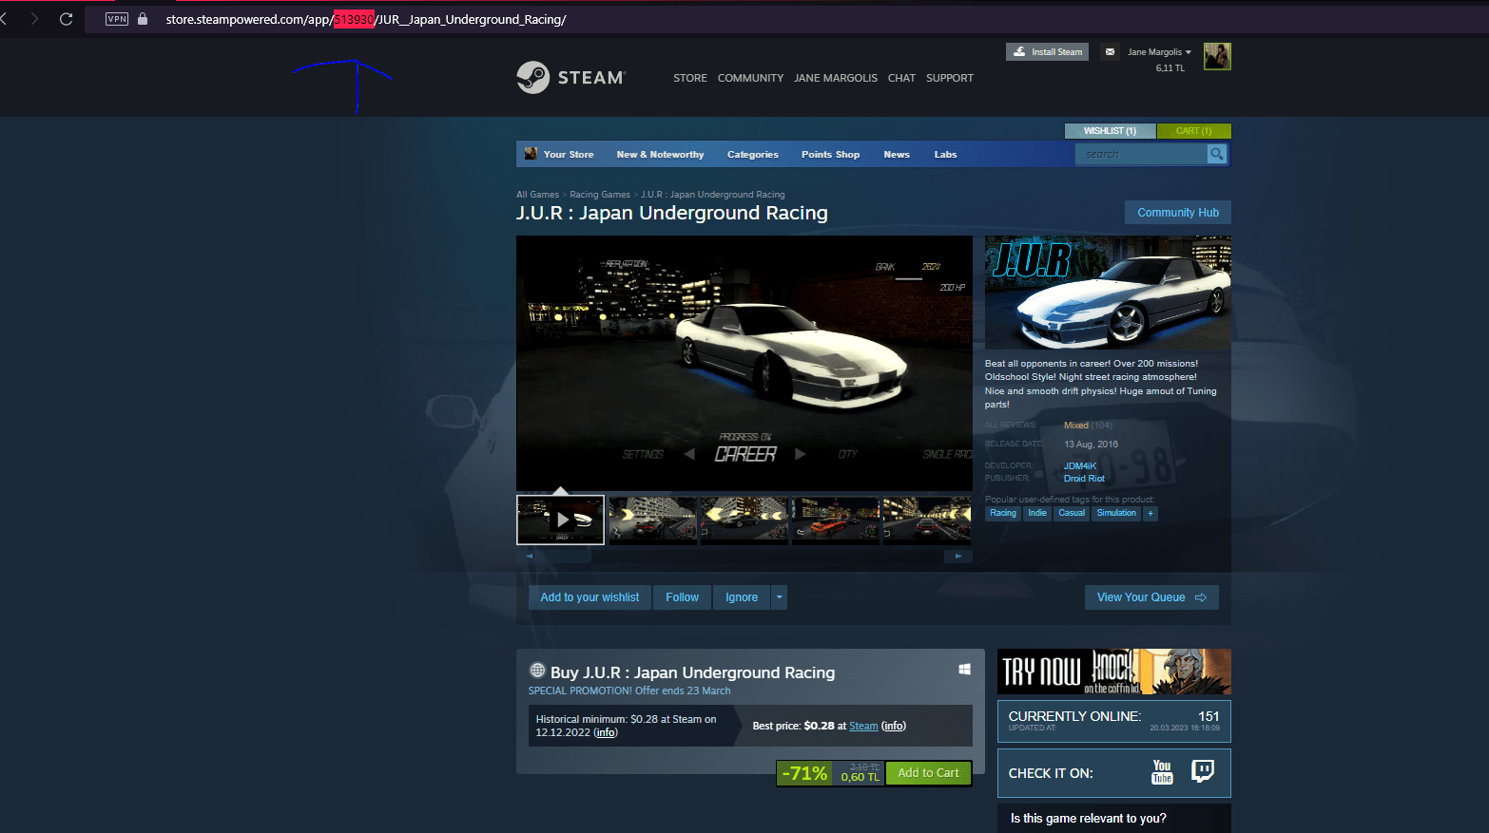This screenshot has width=1489, height=833.
Task: Toggle the Ignore button for this game
Action: pyautogui.click(x=742, y=597)
